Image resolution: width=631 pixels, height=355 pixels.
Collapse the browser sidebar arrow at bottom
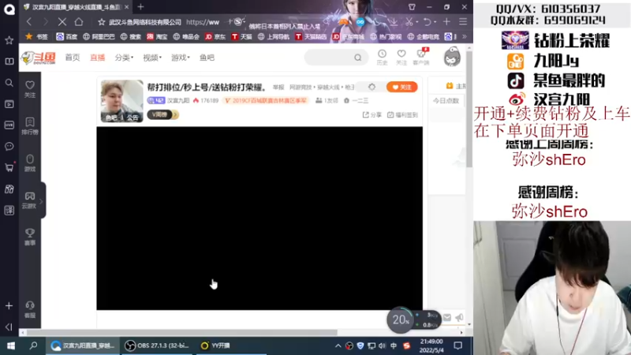click(9, 327)
